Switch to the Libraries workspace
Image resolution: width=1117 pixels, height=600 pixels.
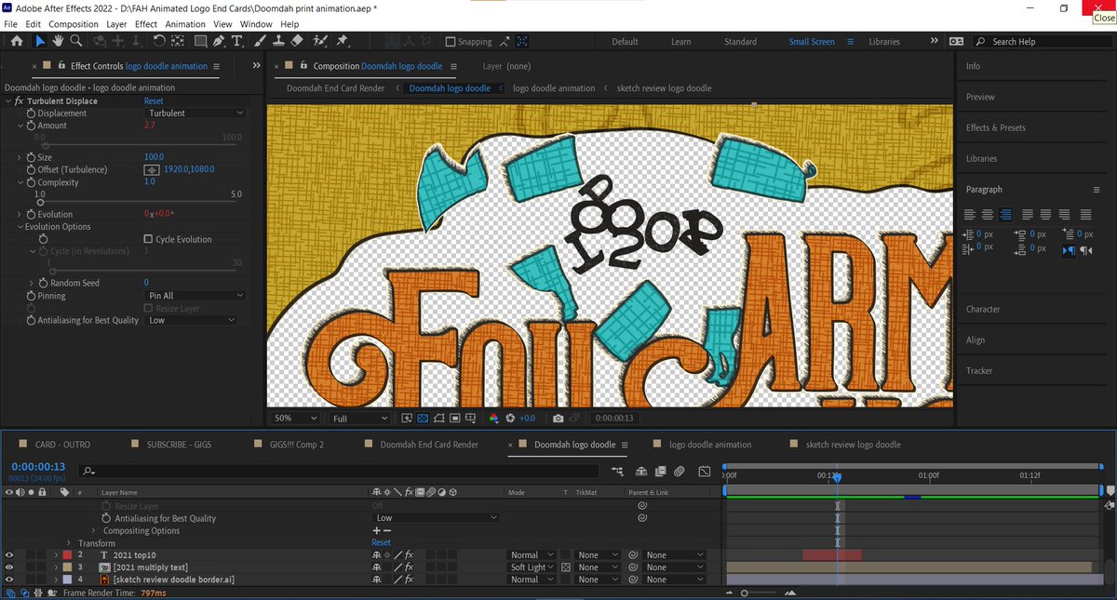pyautogui.click(x=884, y=42)
